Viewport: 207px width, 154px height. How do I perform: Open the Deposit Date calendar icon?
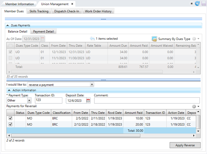click(88, 100)
